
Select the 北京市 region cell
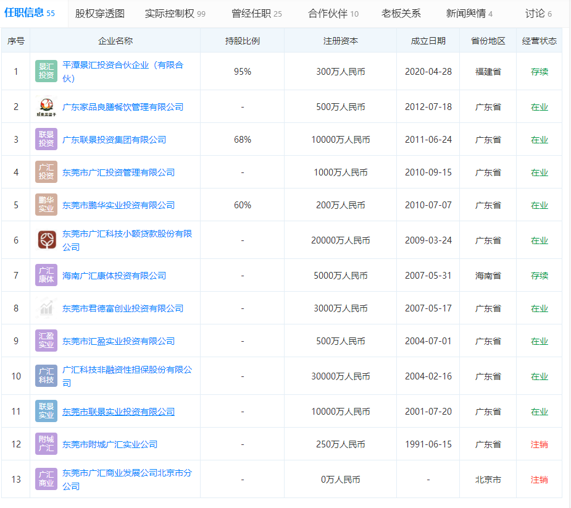(488, 480)
